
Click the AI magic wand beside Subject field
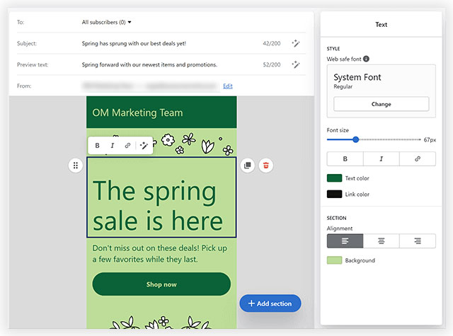tap(296, 43)
